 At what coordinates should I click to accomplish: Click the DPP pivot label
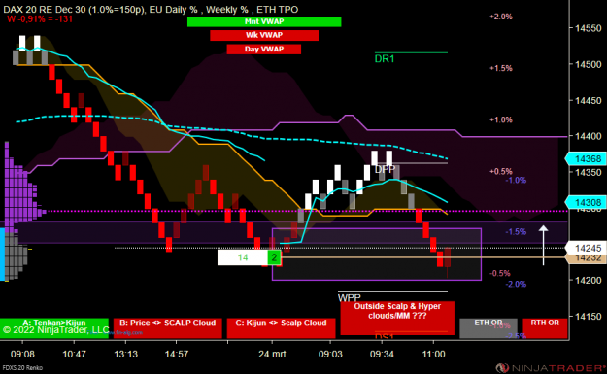coord(385,169)
